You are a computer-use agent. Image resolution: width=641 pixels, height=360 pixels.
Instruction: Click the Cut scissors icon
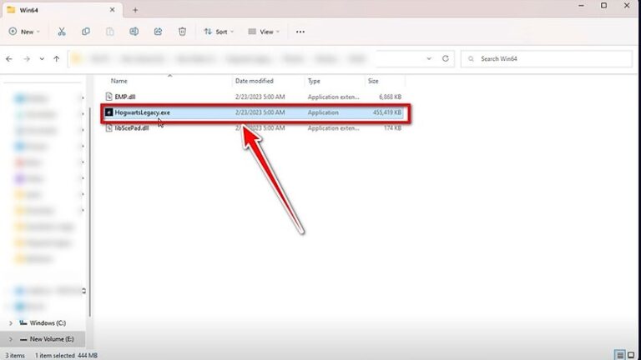pos(62,32)
